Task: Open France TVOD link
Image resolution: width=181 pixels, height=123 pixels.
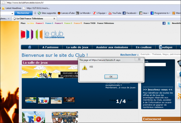Action: [90, 23]
